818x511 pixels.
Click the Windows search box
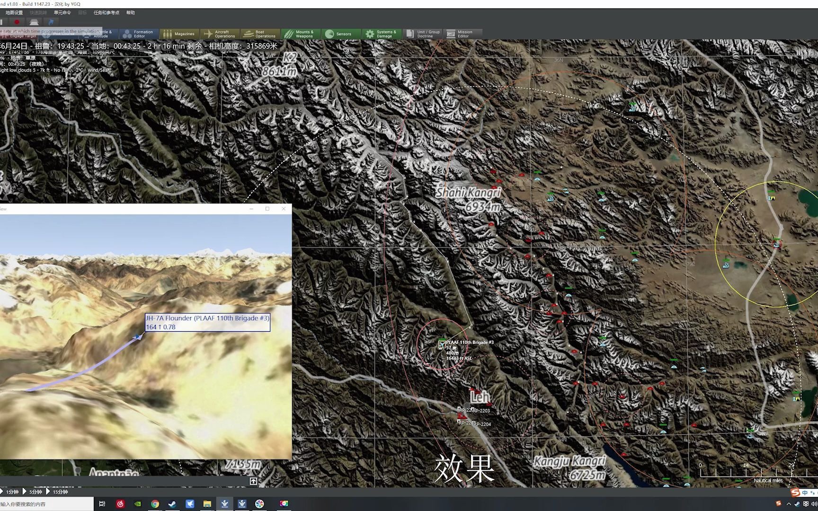click(46, 504)
